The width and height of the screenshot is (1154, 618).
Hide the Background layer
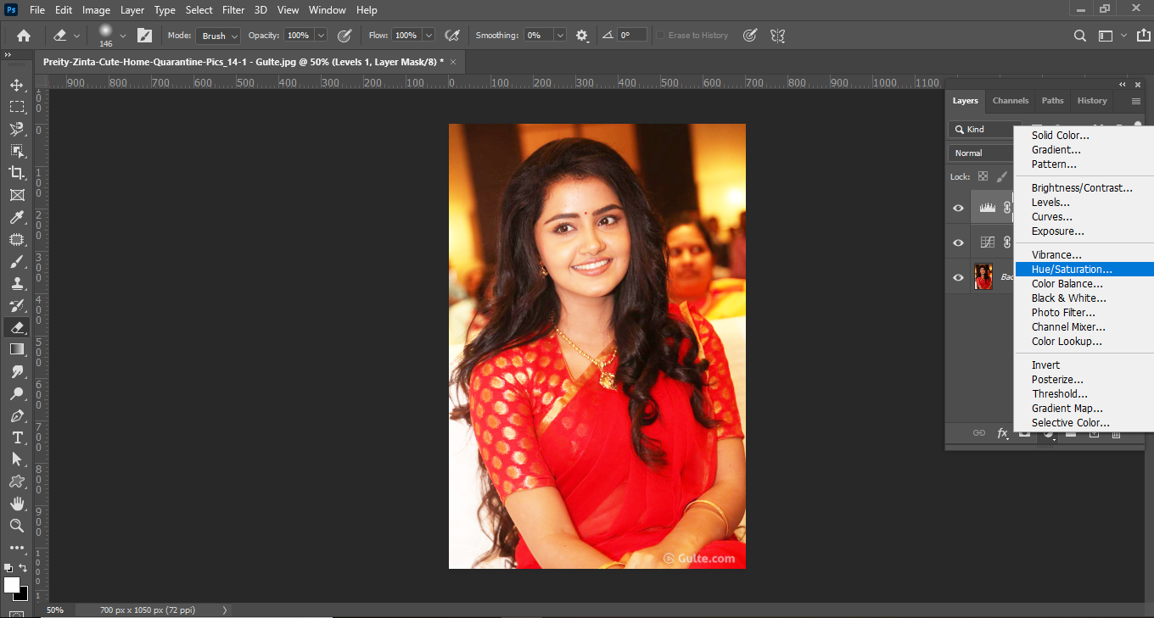pyautogui.click(x=958, y=277)
